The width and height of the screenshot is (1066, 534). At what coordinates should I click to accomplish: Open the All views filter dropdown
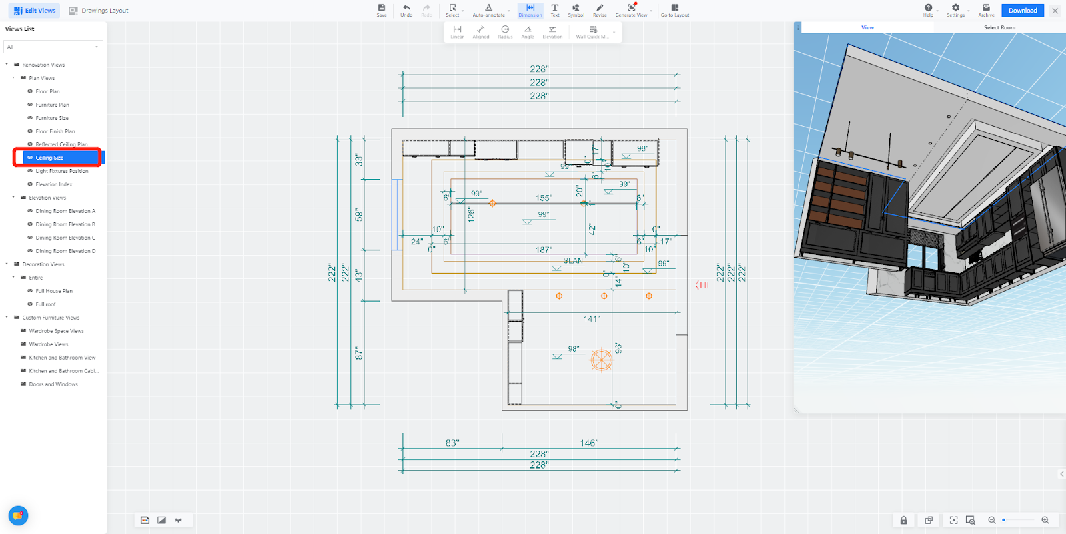tap(53, 47)
